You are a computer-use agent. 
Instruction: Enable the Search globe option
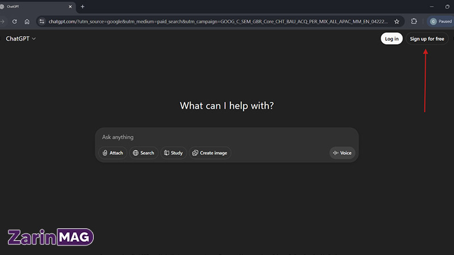coord(144,153)
